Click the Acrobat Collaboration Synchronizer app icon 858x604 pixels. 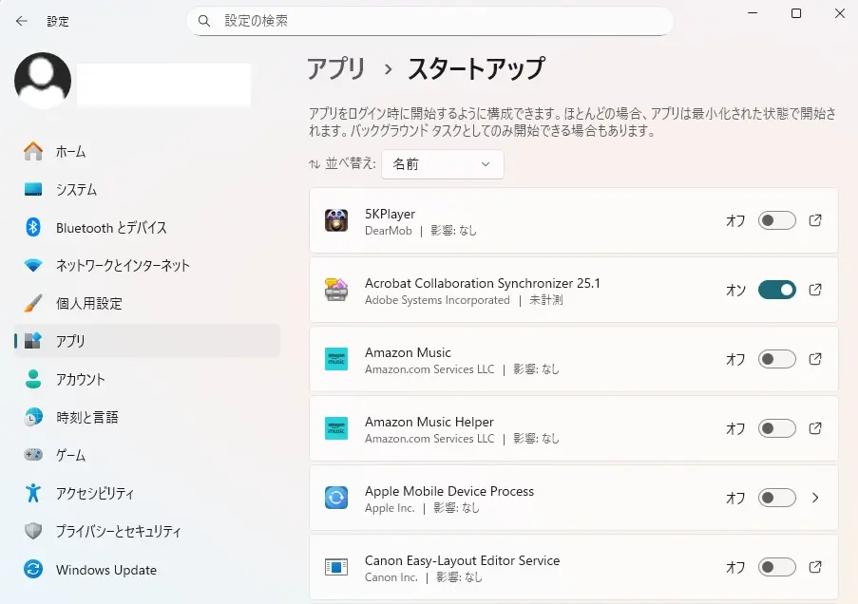[340, 291]
